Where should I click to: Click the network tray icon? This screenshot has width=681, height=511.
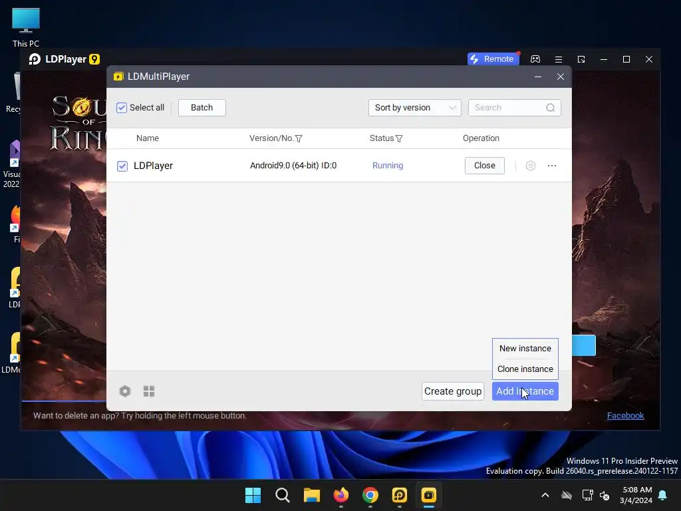587,495
